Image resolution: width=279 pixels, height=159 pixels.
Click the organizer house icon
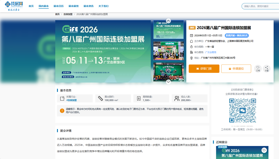pyautogui.click(x=192, y=41)
